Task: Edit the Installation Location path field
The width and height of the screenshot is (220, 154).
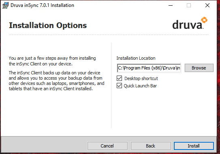Action: pyautogui.click(x=149, y=68)
